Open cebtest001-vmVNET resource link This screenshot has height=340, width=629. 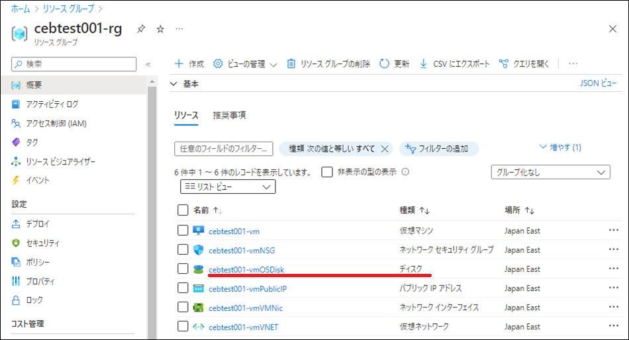click(243, 327)
